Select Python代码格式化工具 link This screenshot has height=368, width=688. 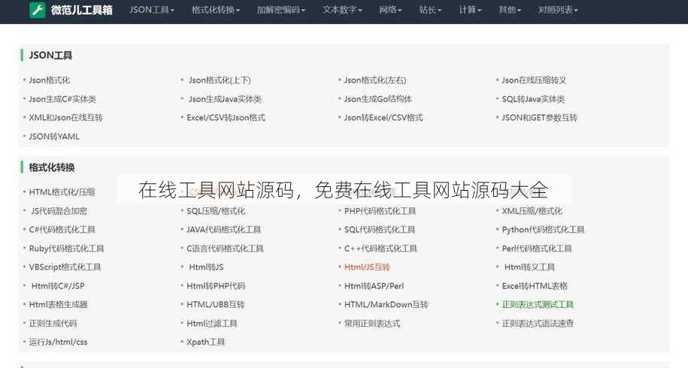tap(543, 230)
